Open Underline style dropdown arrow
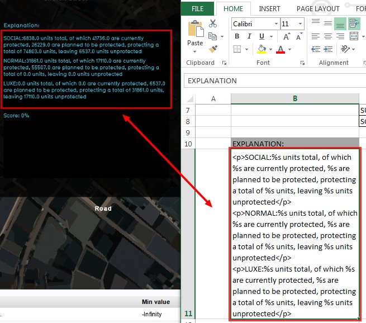This screenshot has height=323, width=366. pyautogui.click(x=271, y=36)
